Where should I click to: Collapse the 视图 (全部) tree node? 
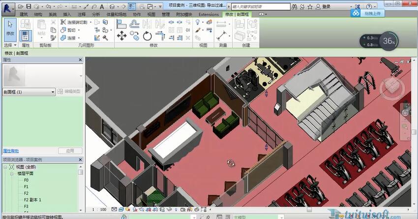pyautogui.click(x=5, y=167)
